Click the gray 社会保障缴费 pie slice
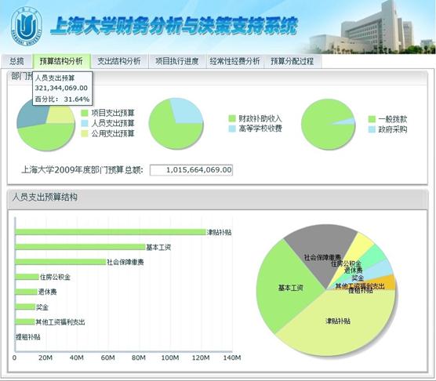436x381 pixels. (321, 250)
